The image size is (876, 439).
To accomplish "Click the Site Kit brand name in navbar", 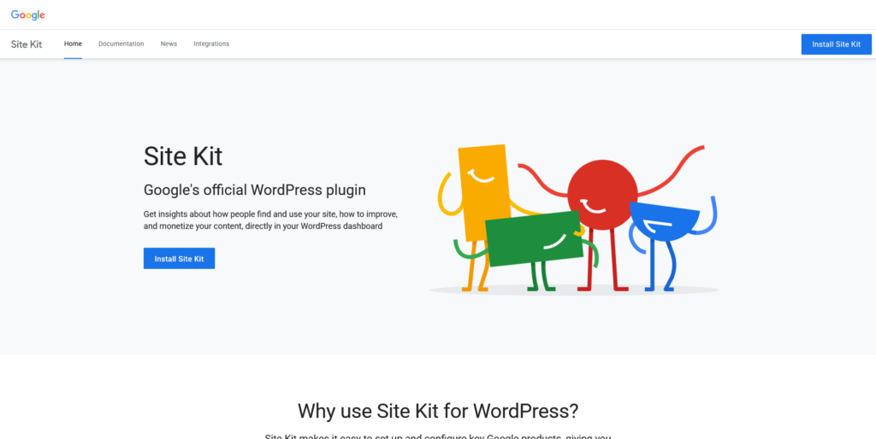I will [x=27, y=44].
